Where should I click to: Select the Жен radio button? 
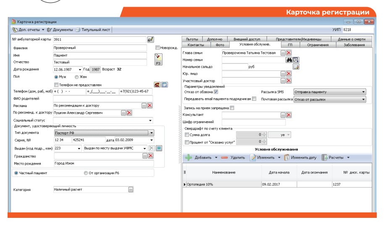[x=76, y=77]
